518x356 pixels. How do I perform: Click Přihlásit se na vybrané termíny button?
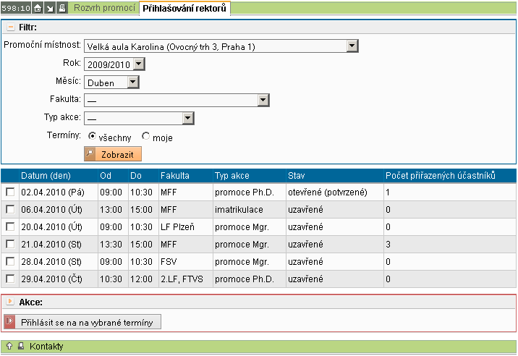82,322
